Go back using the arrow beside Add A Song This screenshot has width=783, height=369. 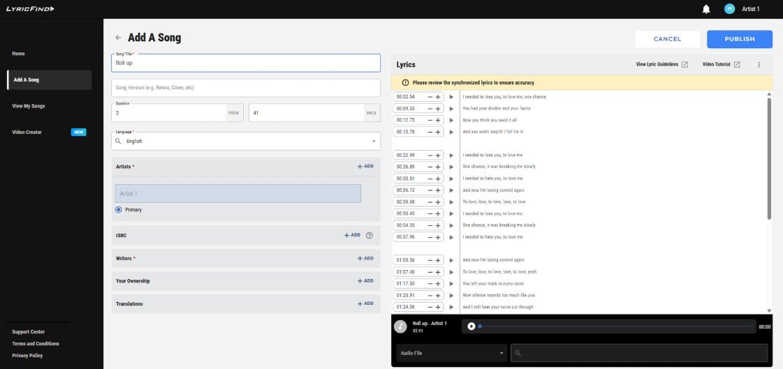pos(118,38)
